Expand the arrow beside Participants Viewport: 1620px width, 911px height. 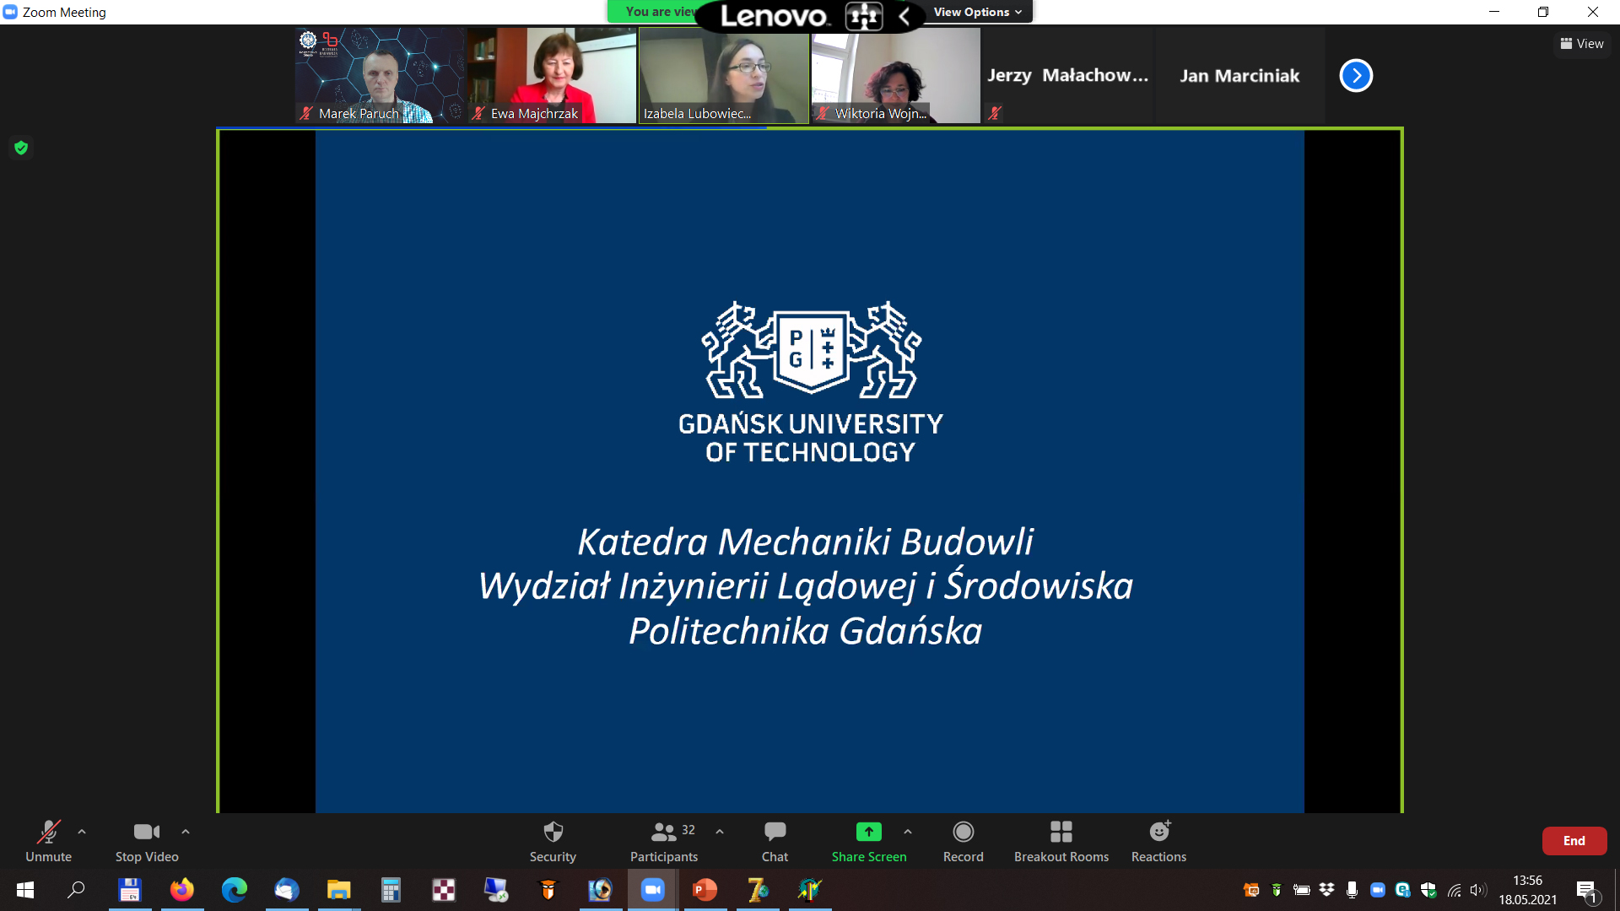(x=720, y=832)
